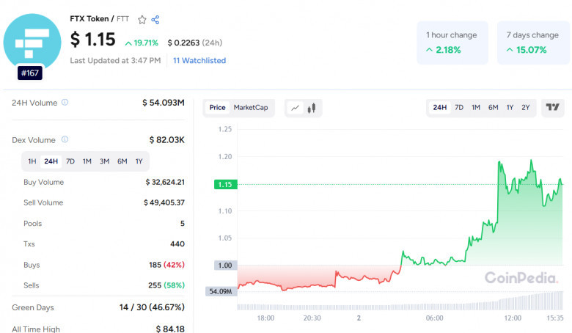Click the #167 rank badge

click(30, 73)
